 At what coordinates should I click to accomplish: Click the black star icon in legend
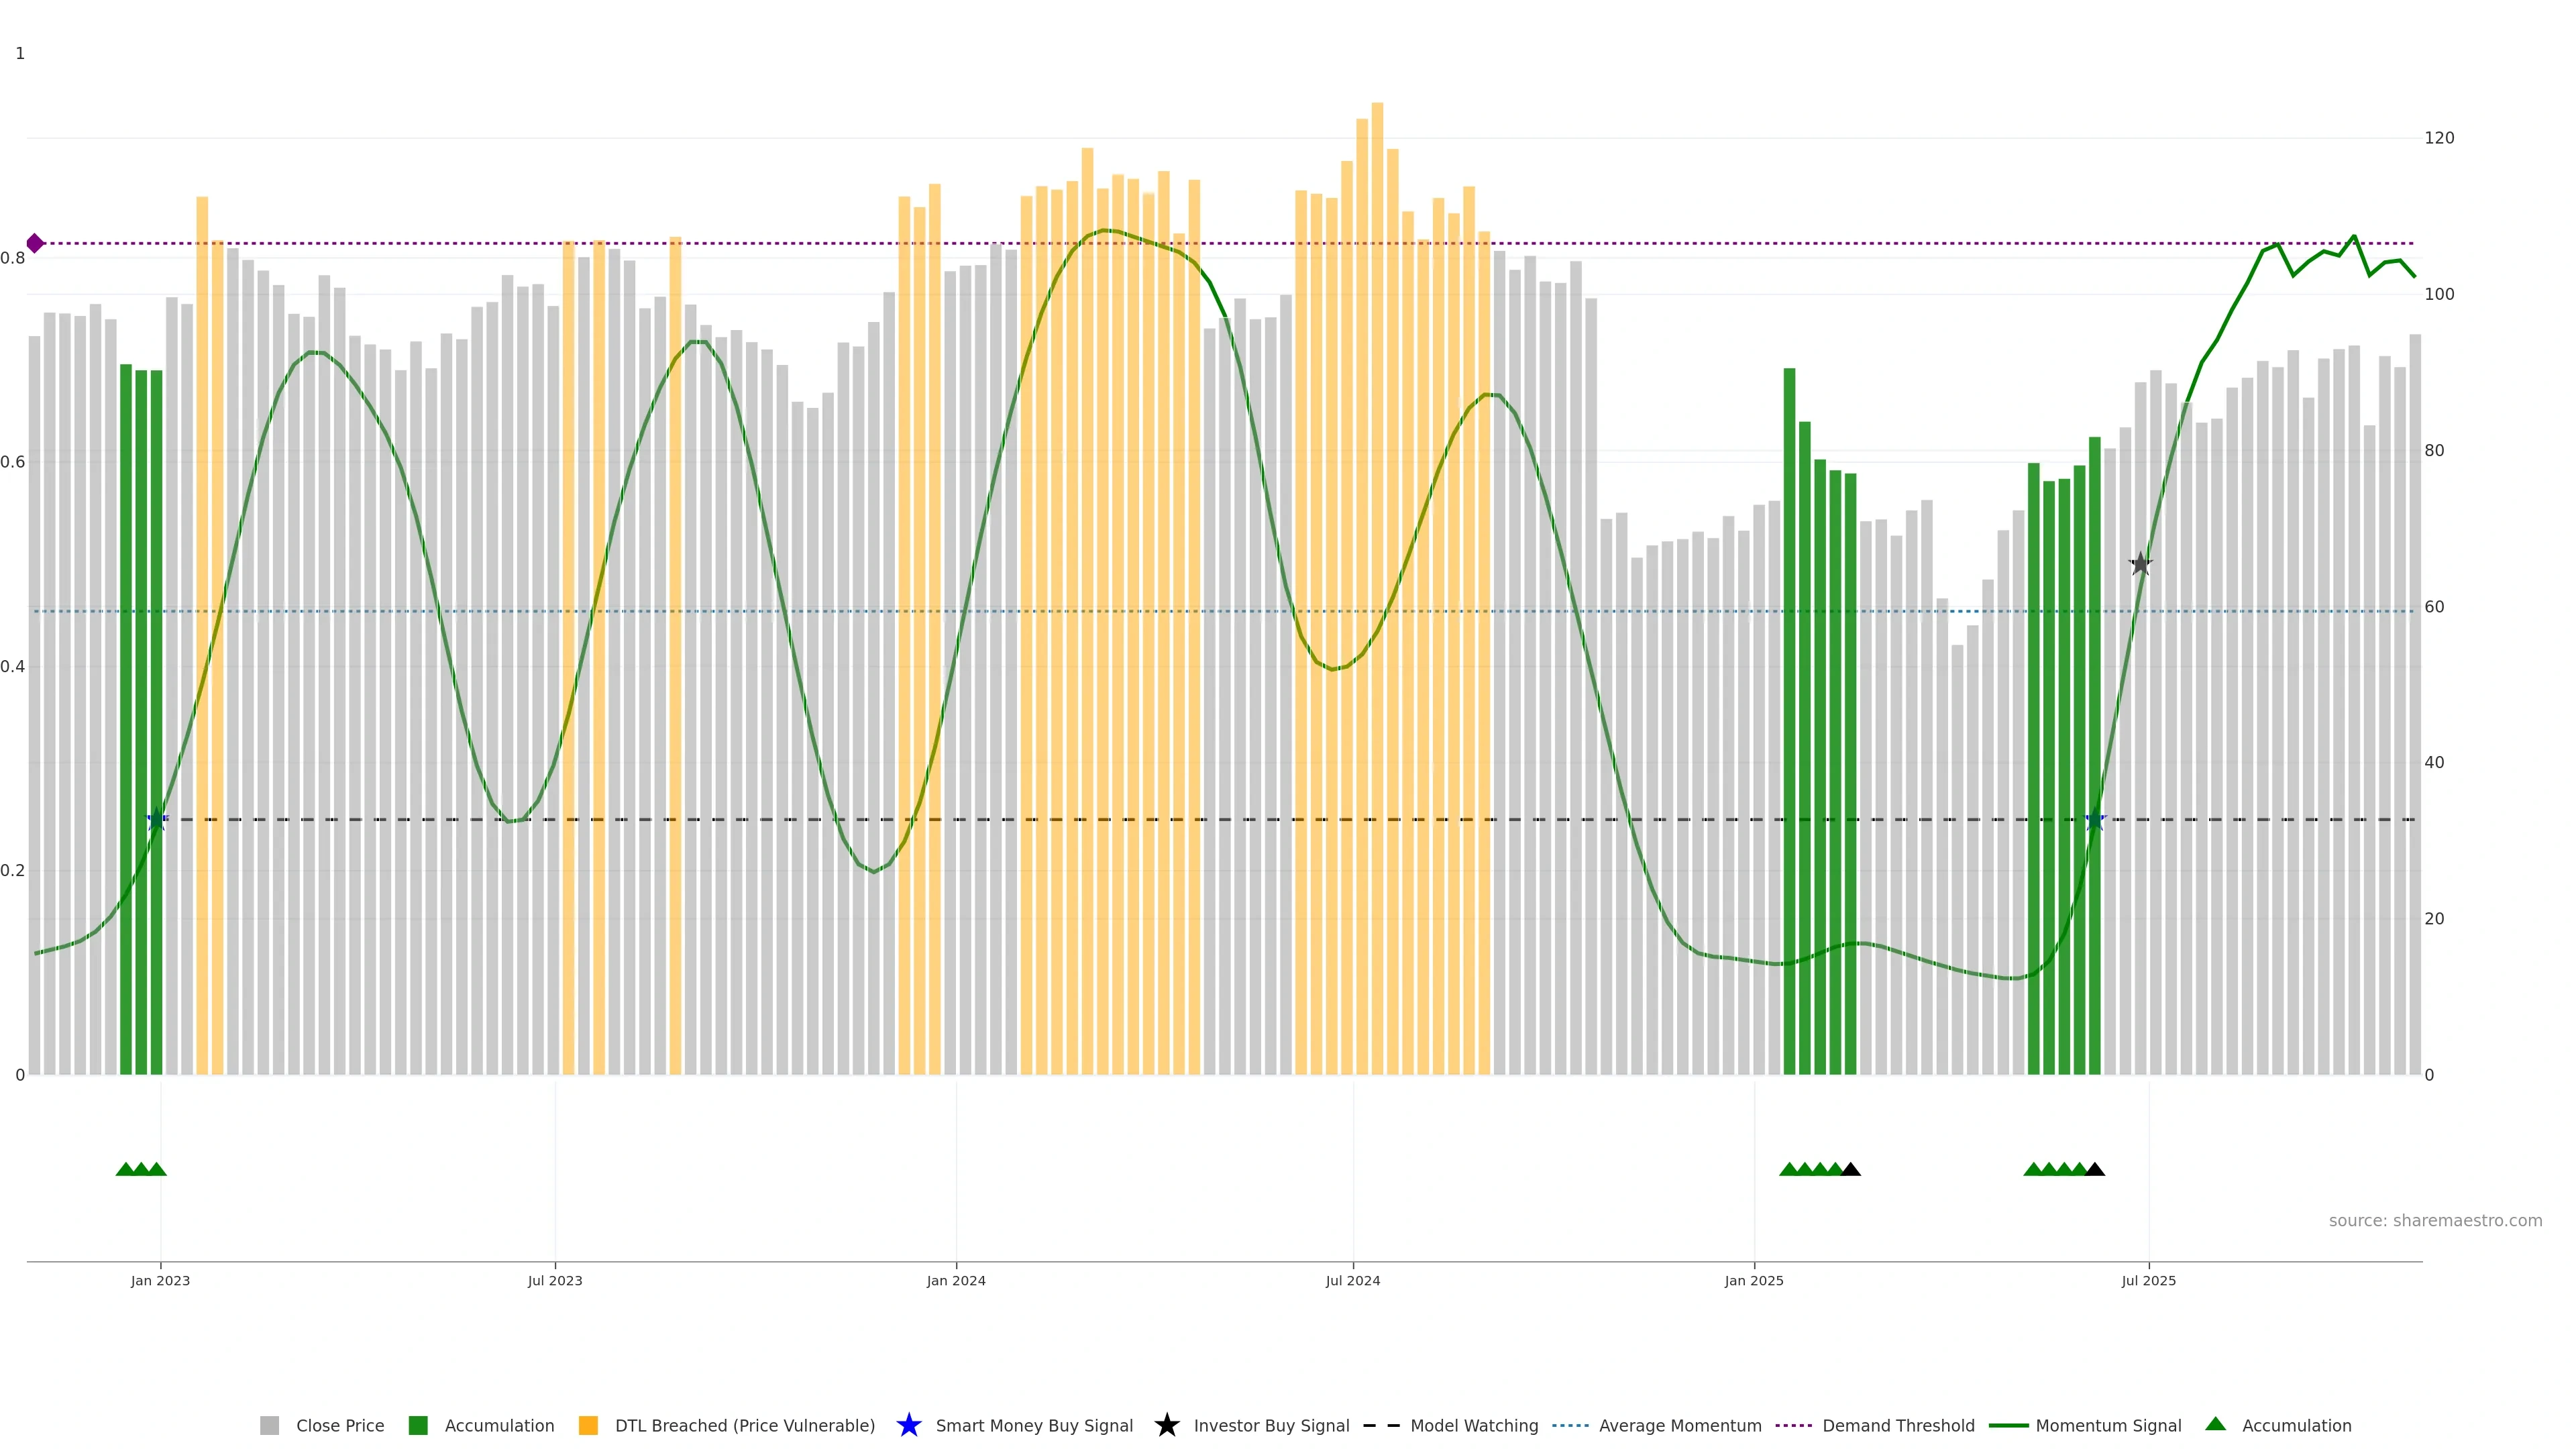click(x=1166, y=1425)
